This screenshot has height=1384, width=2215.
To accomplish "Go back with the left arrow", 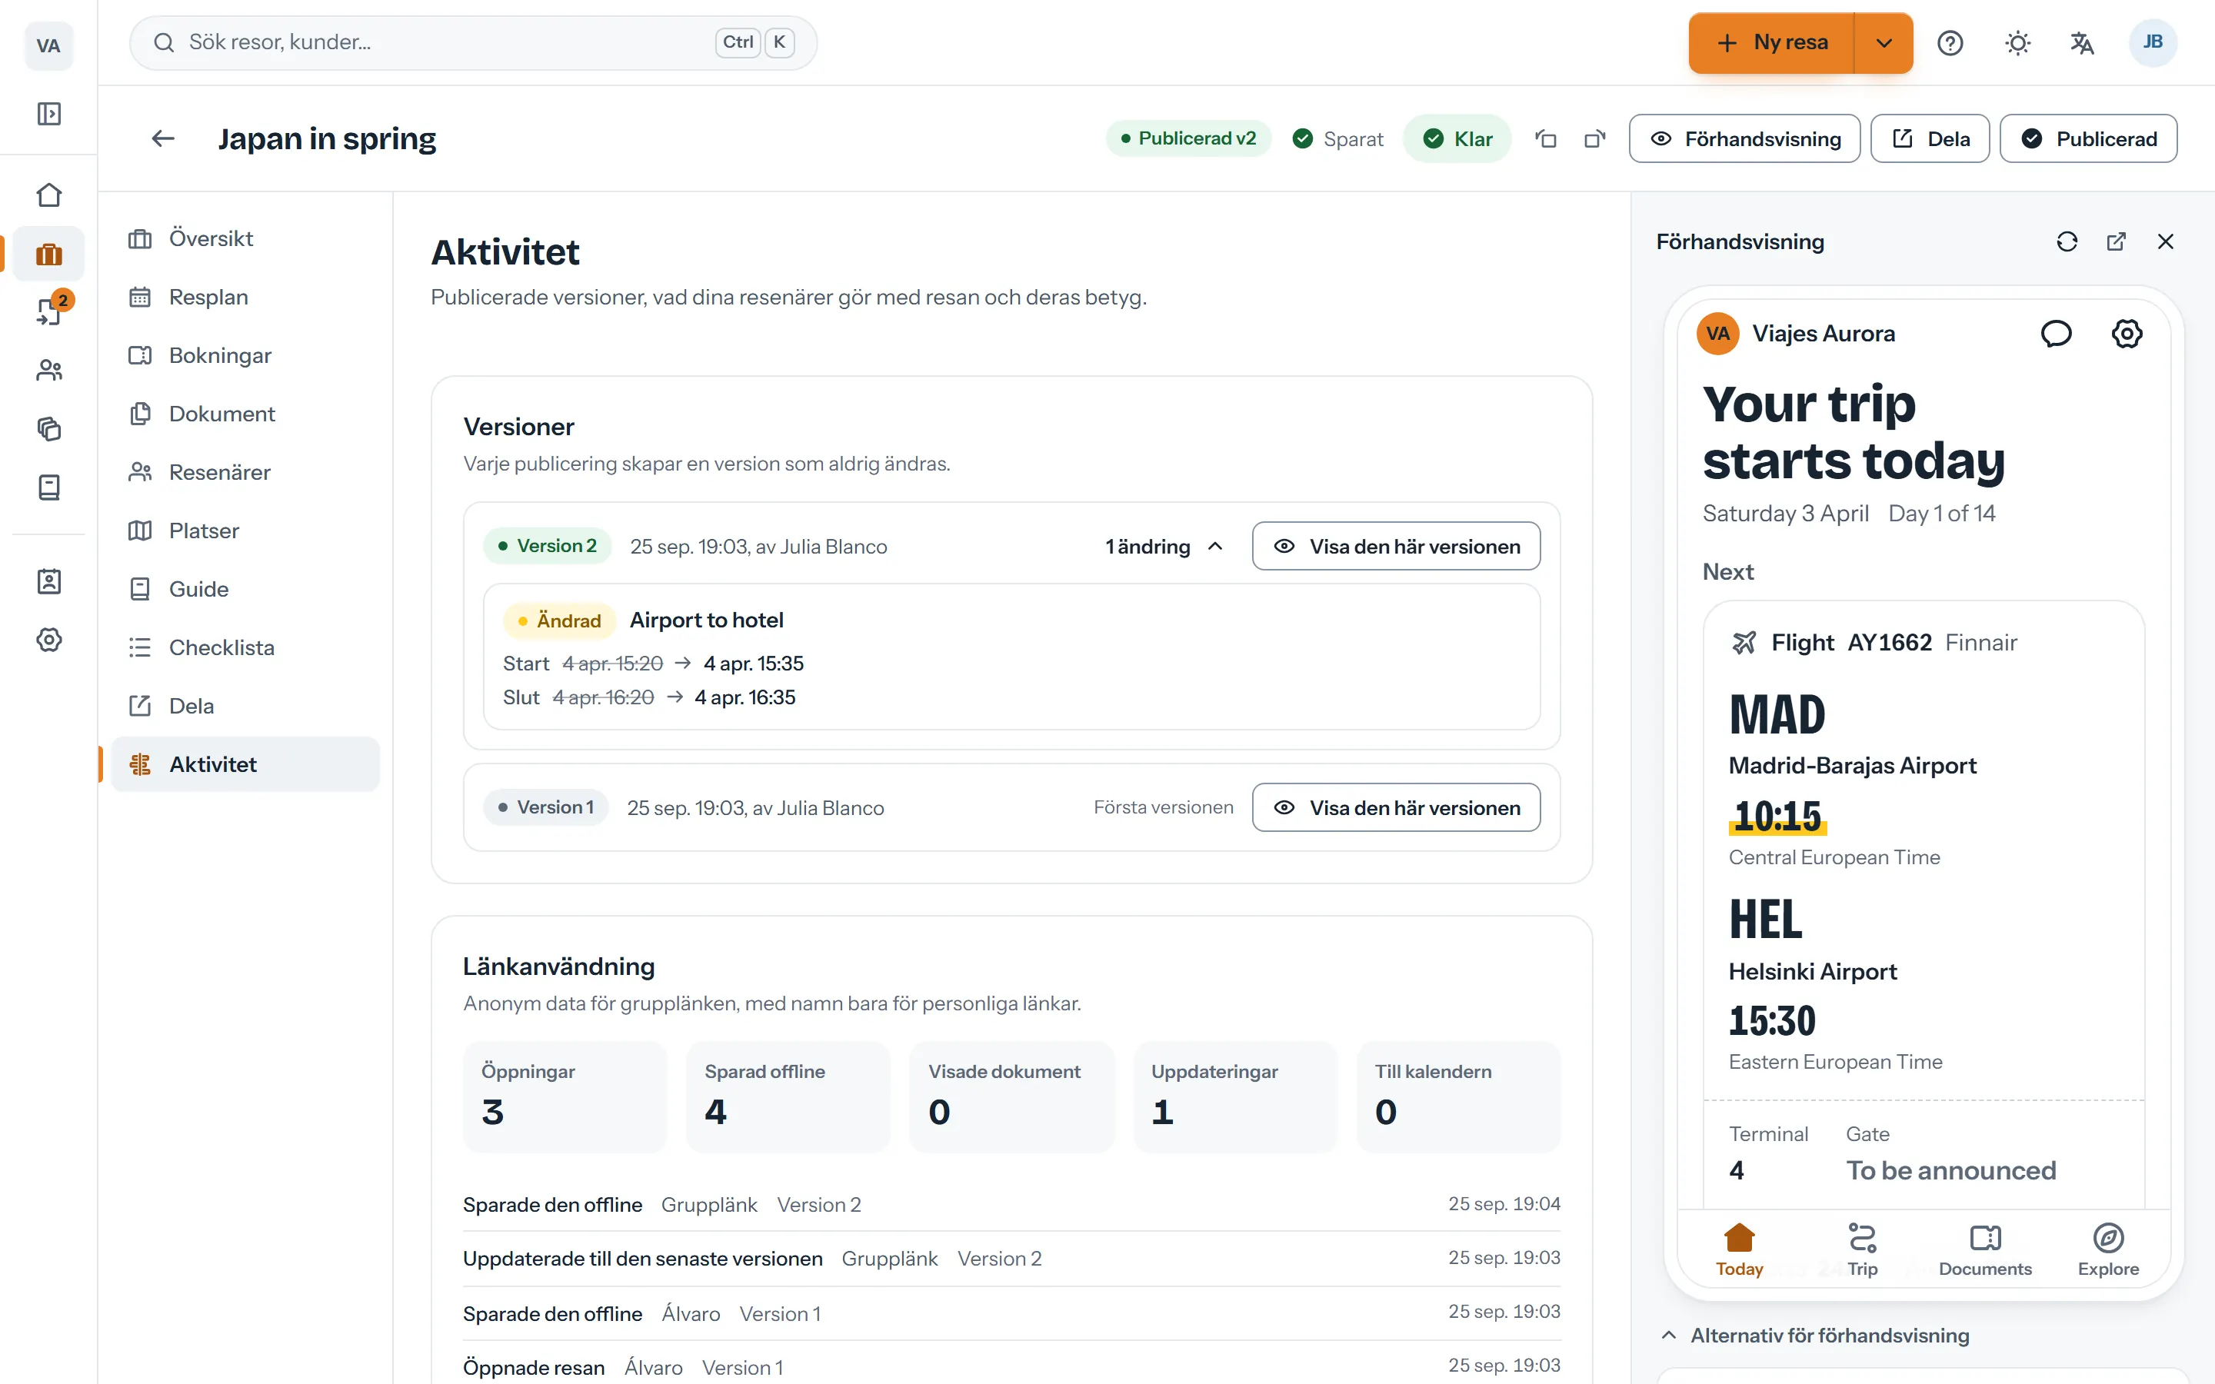I will click(163, 138).
